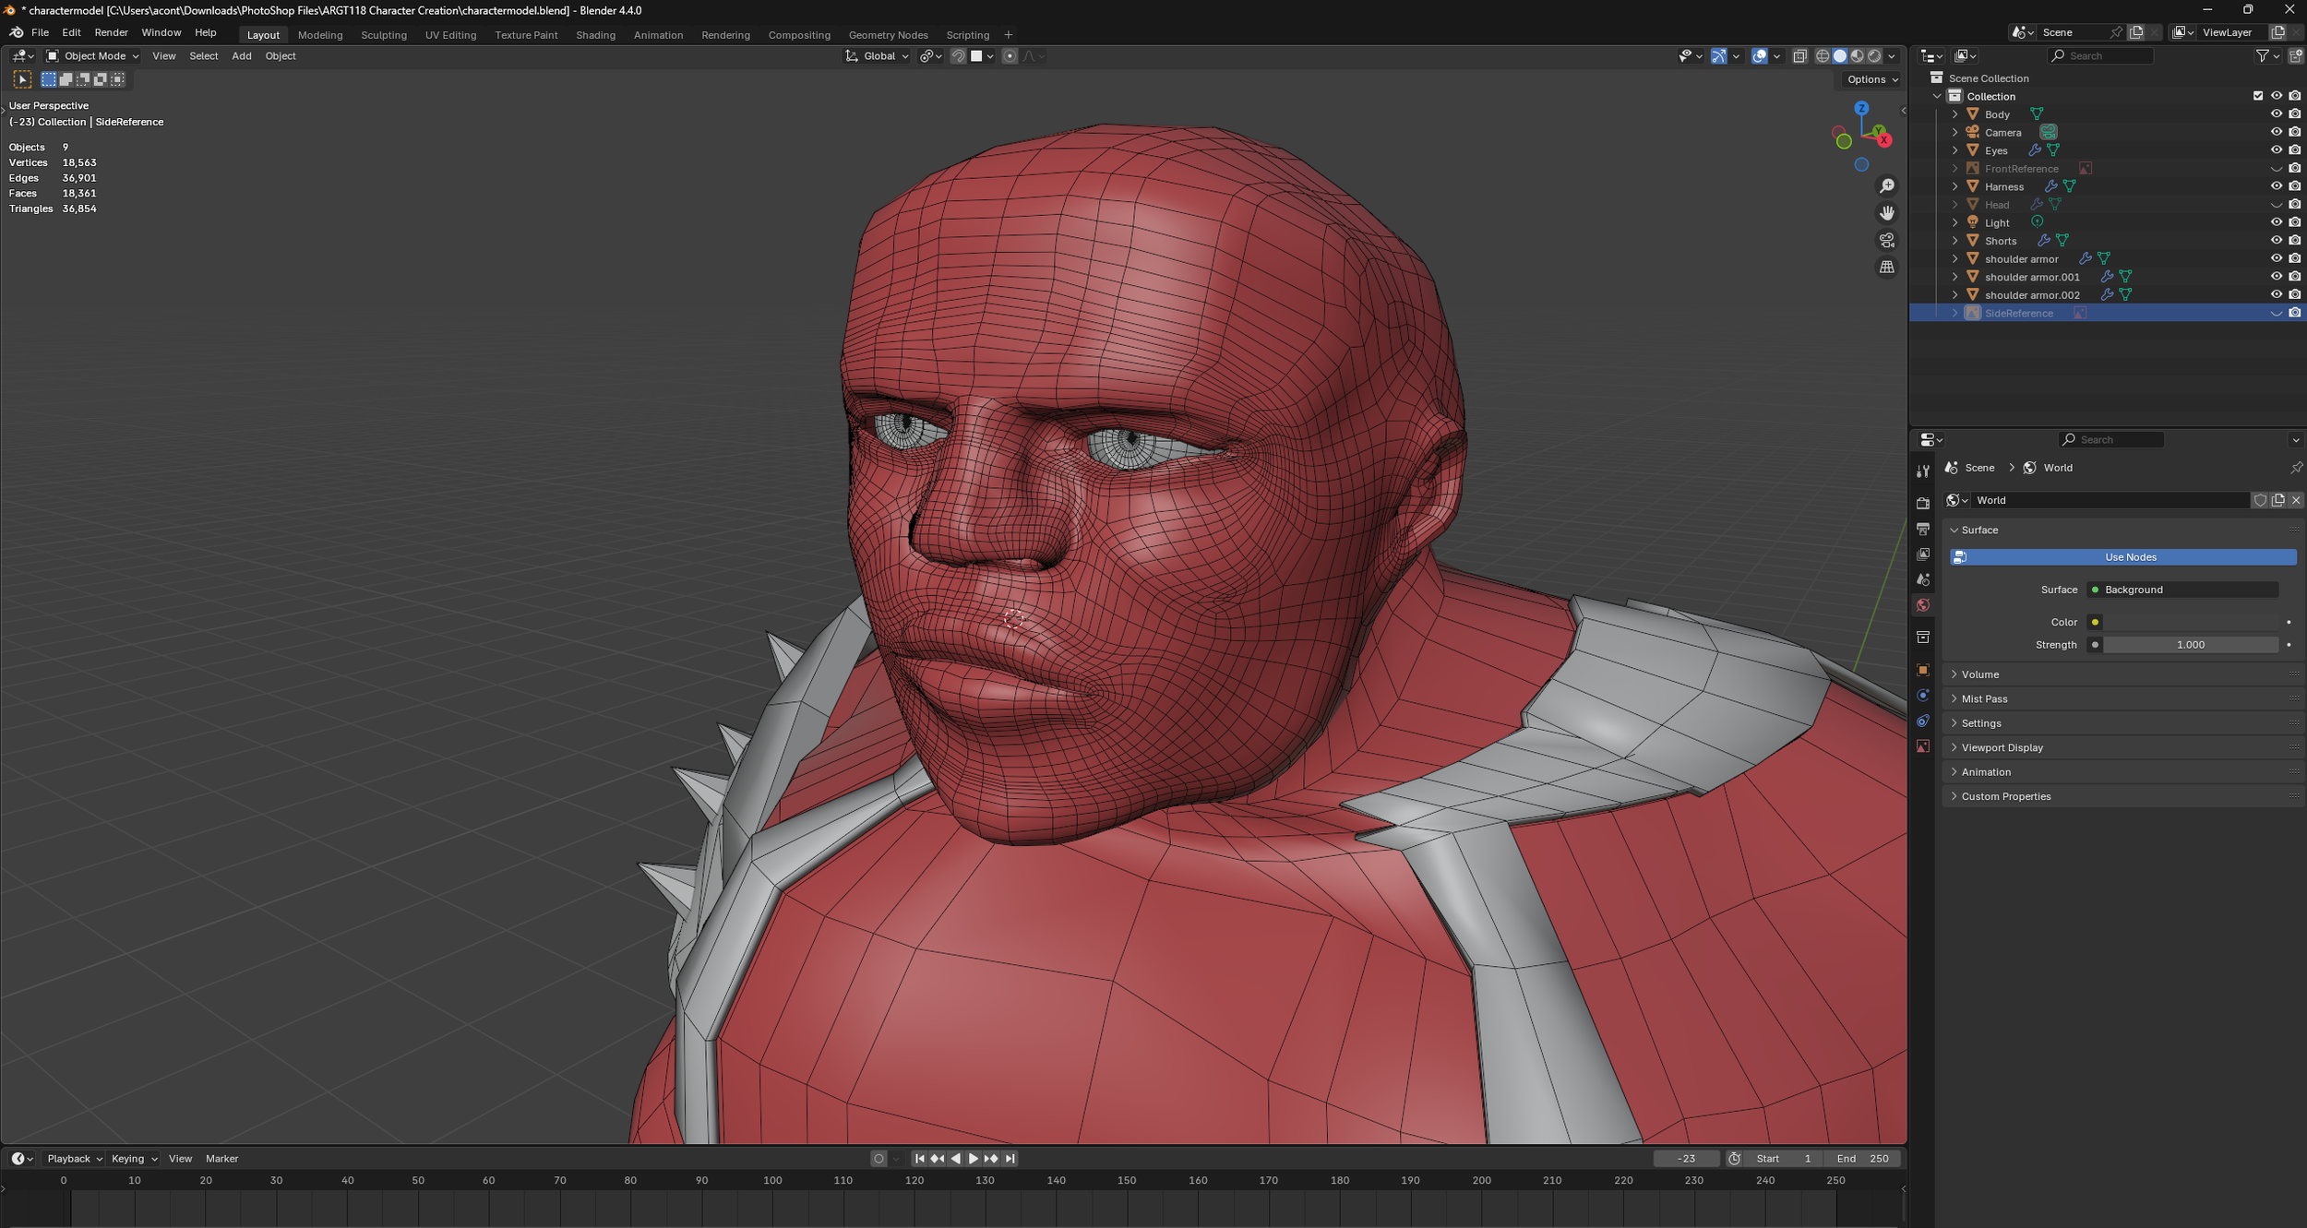Image resolution: width=2307 pixels, height=1228 pixels.
Task: Toggle camera view gizmo icon
Action: point(1887,240)
